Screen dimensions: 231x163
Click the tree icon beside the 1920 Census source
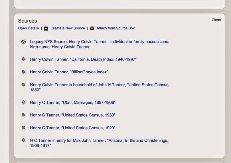pos(23,128)
